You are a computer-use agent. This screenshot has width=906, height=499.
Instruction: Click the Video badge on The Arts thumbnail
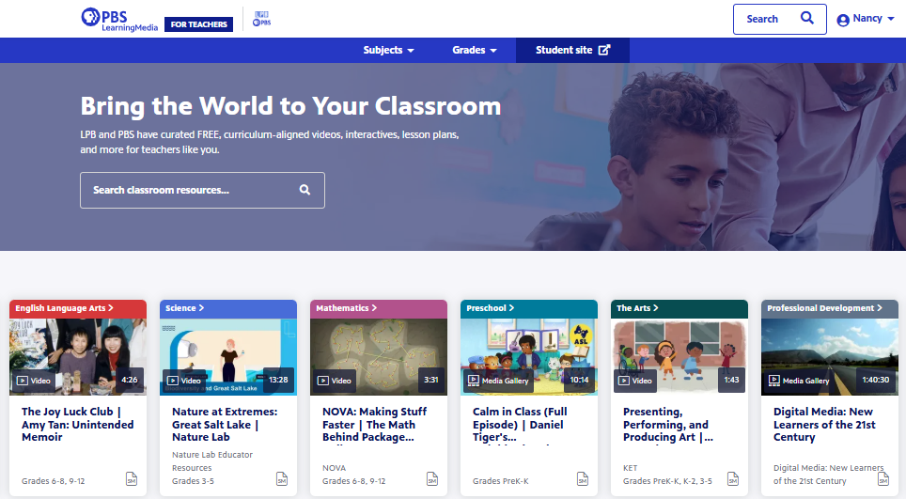(x=634, y=381)
